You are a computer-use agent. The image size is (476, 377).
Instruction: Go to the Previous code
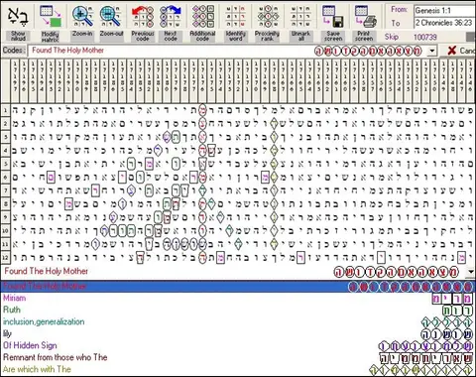click(x=143, y=22)
